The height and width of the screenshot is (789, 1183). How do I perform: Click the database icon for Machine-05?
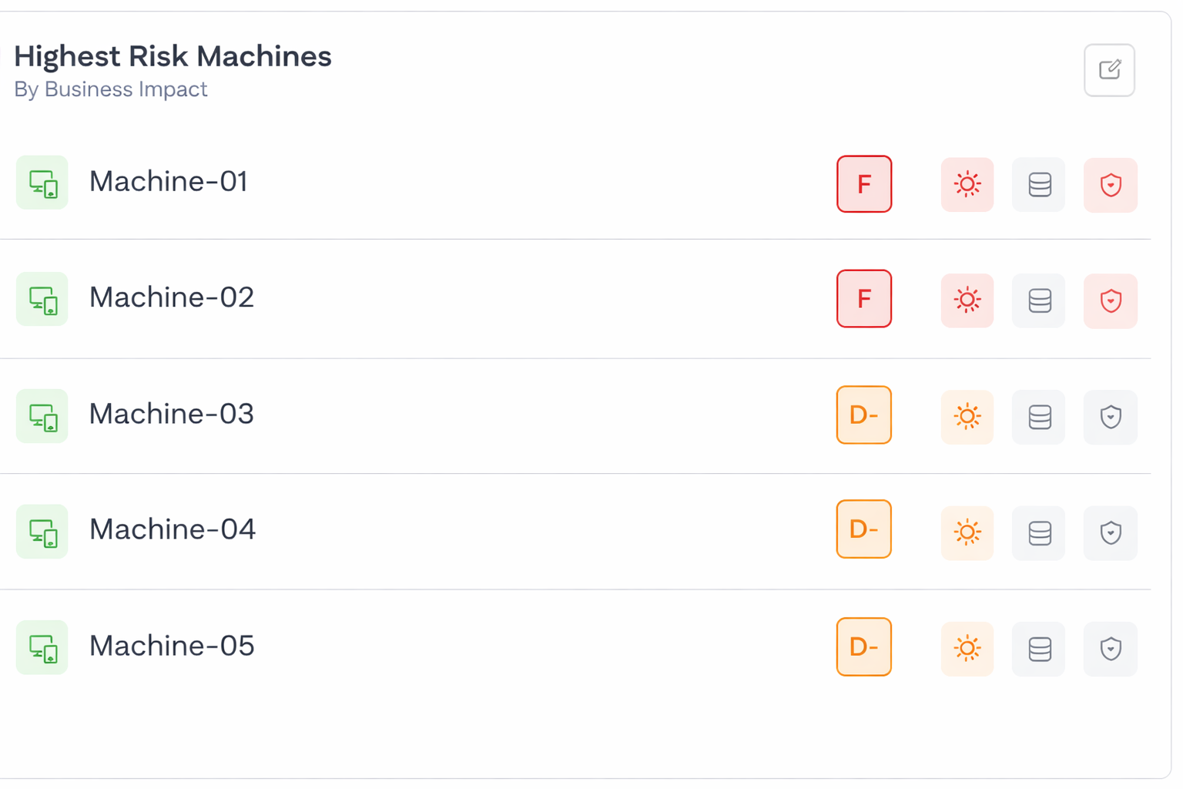coord(1039,648)
